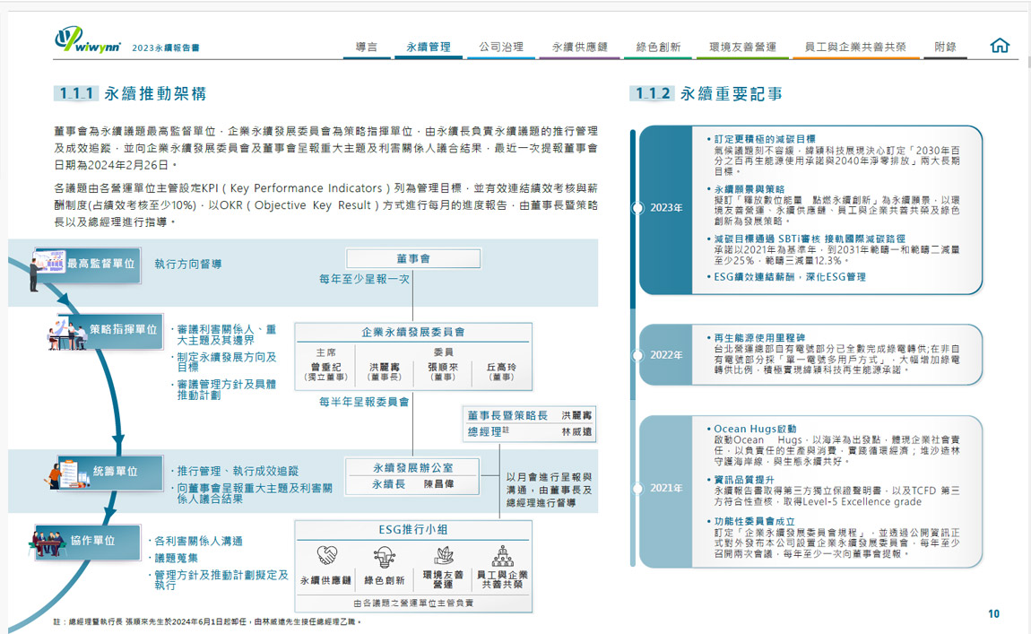
Task: Click the lightbulb icon for 綠色創新
Action: pos(385,557)
